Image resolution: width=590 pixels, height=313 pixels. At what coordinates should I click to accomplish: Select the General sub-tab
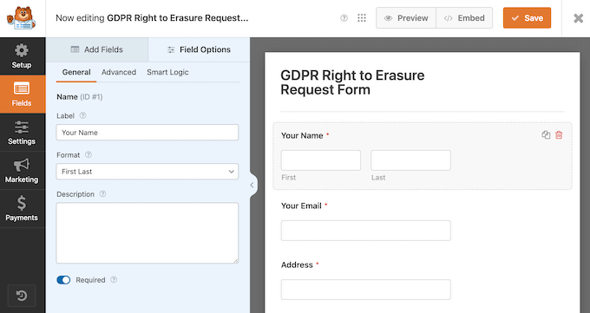(x=76, y=72)
